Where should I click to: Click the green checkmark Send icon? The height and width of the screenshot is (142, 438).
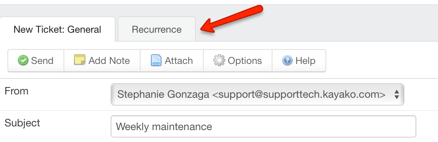click(23, 60)
